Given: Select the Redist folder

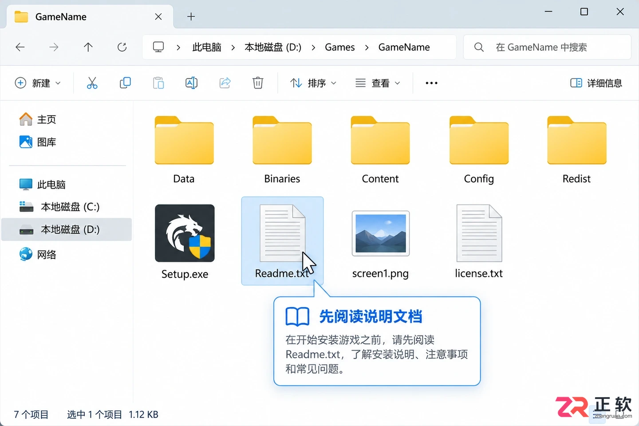Looking at the screenshot, I should click(577, 150).
